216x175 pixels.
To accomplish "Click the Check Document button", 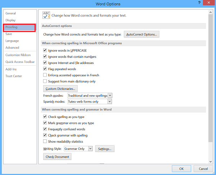I will pos(57,157).
